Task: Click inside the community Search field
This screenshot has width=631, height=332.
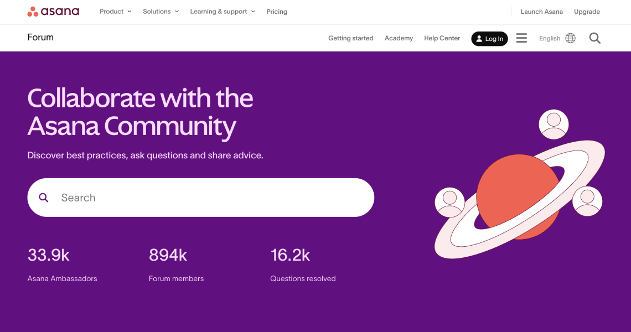Action: (166, 198)
